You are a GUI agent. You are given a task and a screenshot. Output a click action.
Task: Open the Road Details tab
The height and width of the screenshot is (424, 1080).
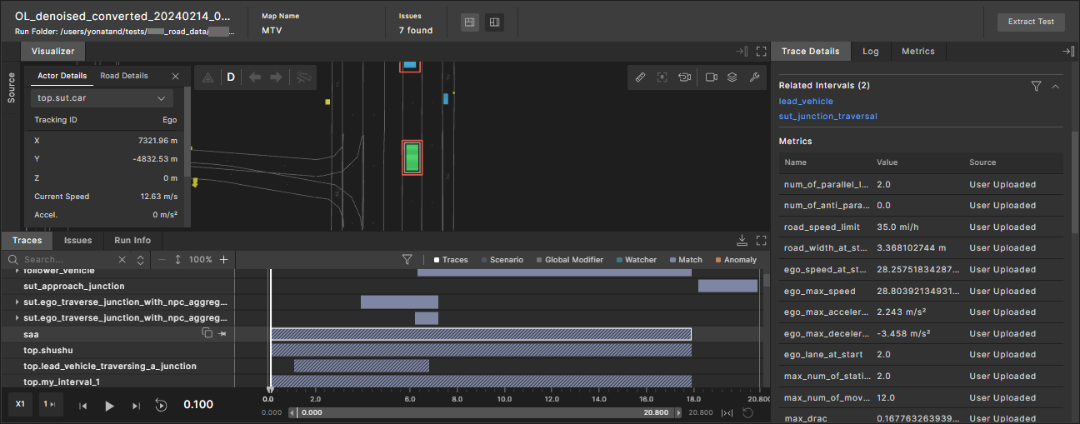[x=124, y=76]
